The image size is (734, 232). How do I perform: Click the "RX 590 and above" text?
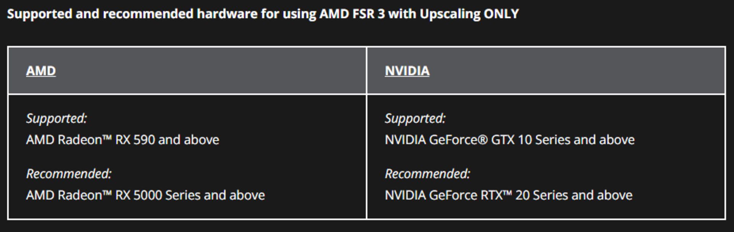(167, 140)
